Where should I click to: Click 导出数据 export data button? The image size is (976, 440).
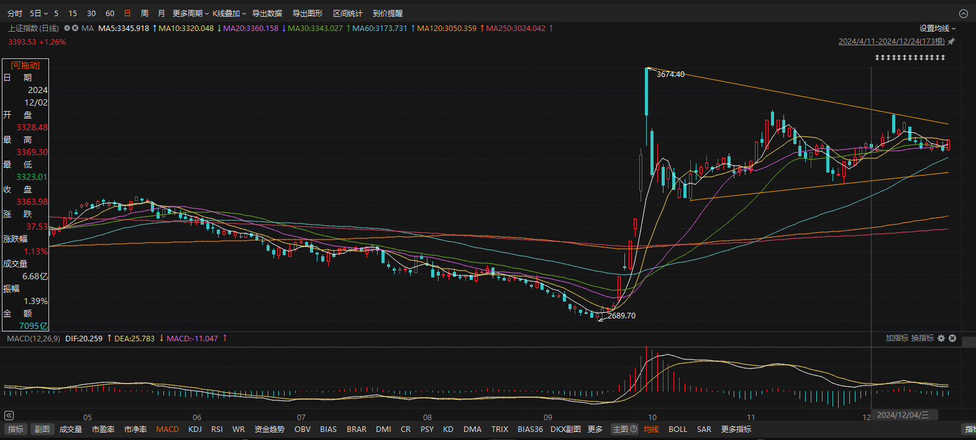click(x=267, y=14)
